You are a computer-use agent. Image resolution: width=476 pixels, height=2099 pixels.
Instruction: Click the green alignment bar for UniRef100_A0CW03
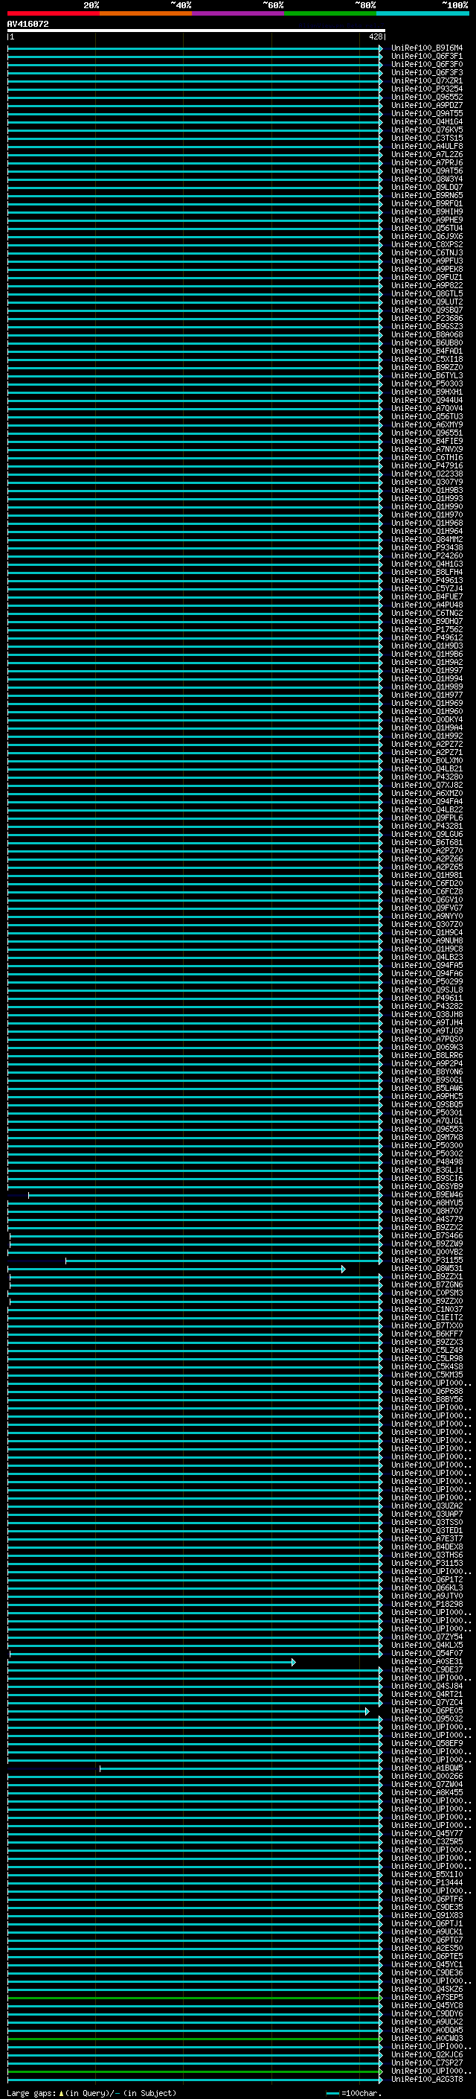(x=194, y=2039)
